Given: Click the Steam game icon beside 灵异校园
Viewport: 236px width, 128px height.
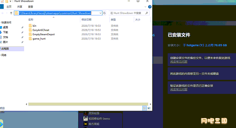Looking at the screenshot, I should tap(85, 113).
